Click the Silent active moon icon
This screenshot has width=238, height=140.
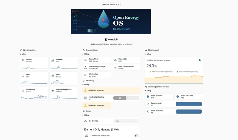(85, 75)
